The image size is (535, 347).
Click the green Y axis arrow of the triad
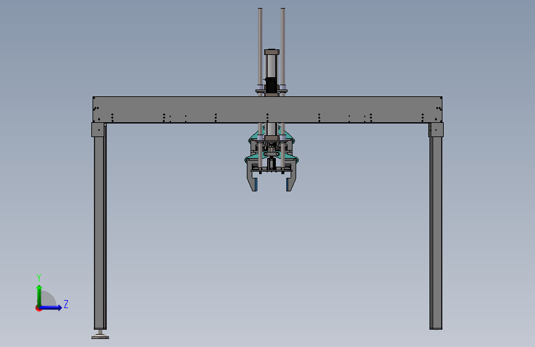pos(39,296)
